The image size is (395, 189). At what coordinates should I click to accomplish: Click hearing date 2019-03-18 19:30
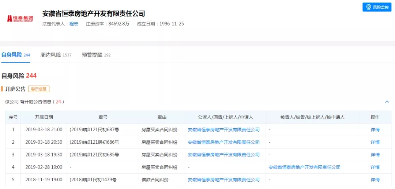click(44, 155)
